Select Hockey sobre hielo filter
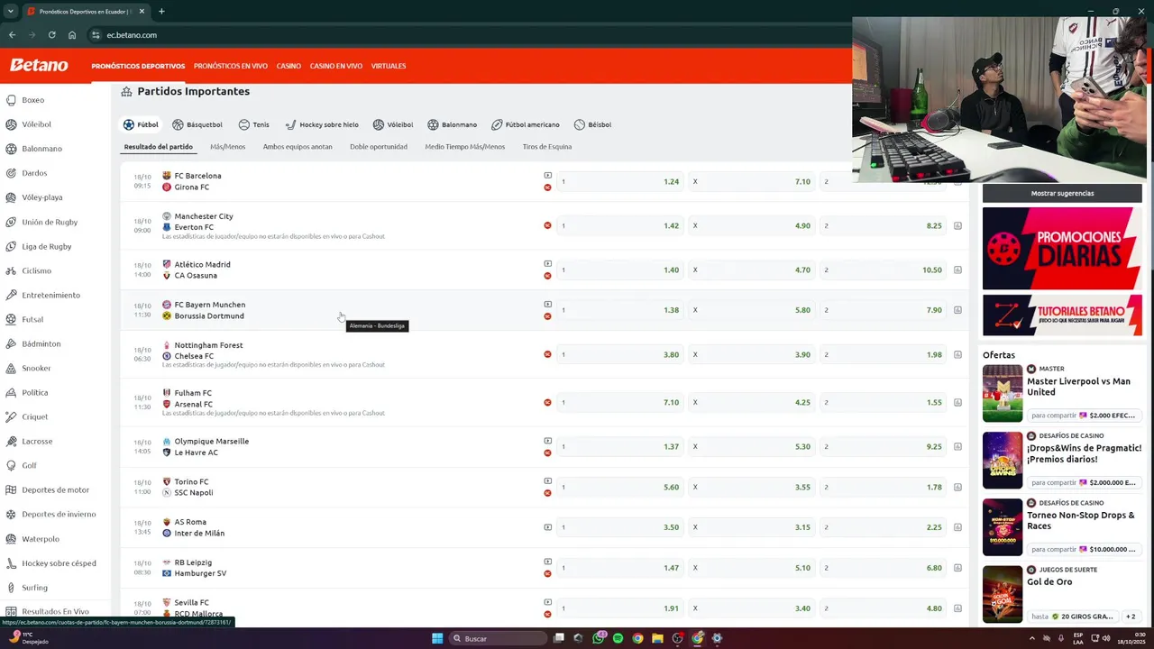The height and width of the screenshot is (649, 1154). (322, 124)
